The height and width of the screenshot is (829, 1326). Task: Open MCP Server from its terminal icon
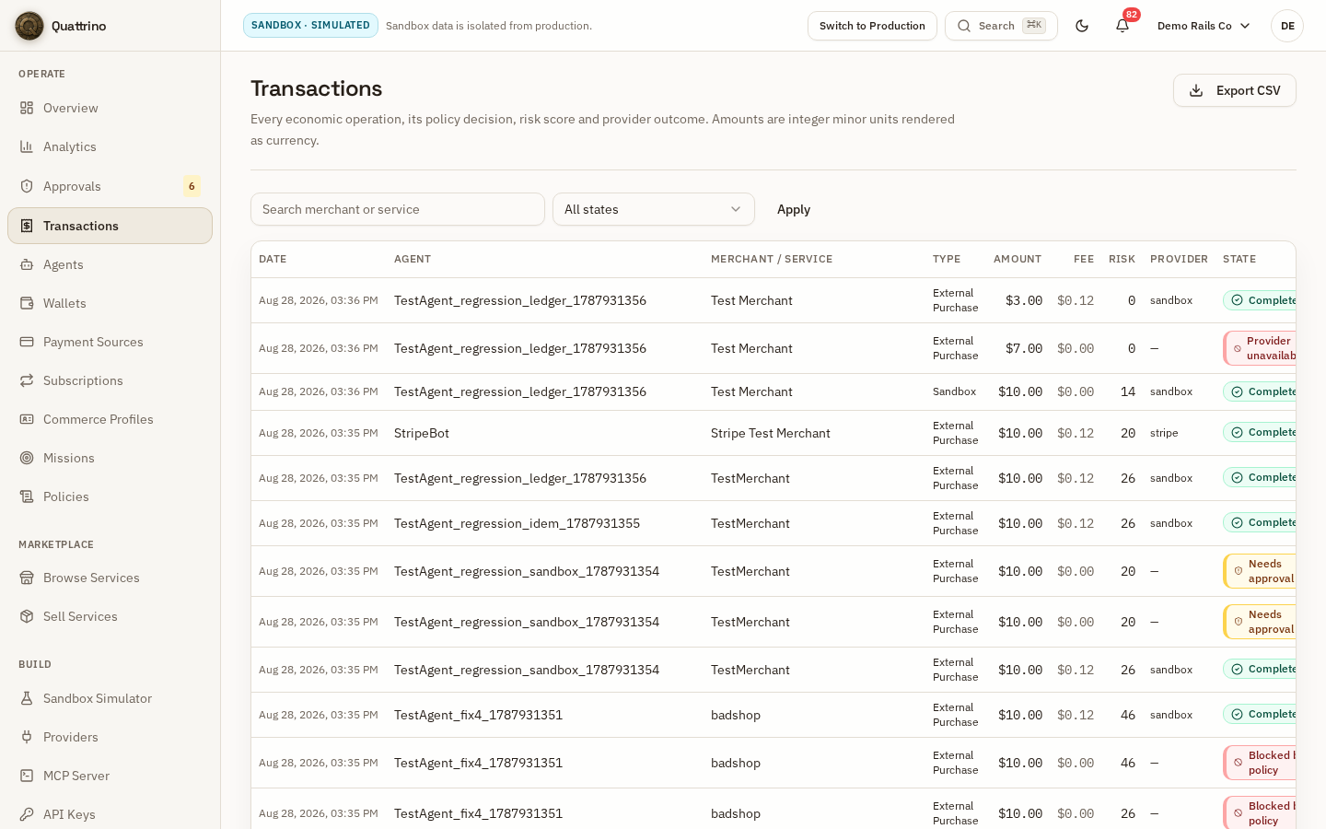(x=27, y=776)
